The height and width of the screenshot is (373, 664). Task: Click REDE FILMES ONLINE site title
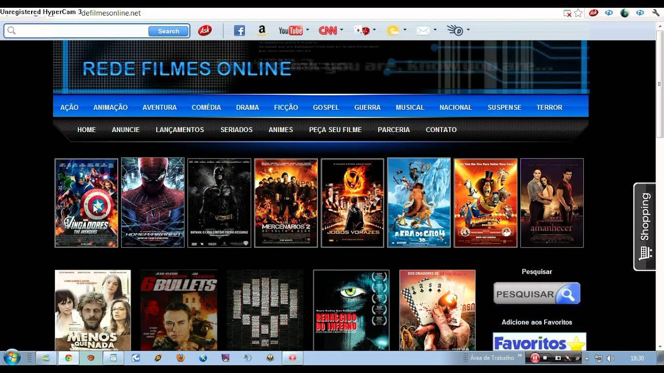(187, 68)
